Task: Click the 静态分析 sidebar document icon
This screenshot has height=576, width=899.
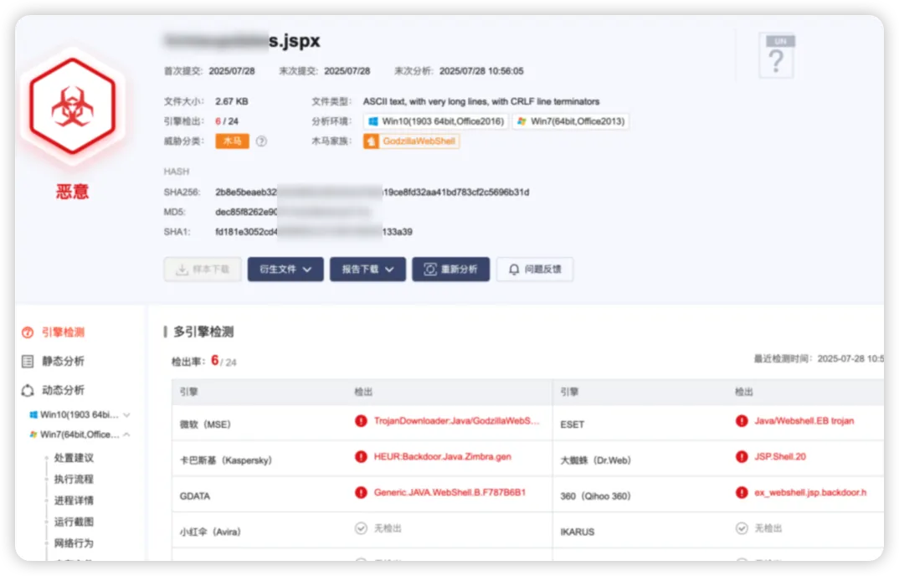Action: 28,361
